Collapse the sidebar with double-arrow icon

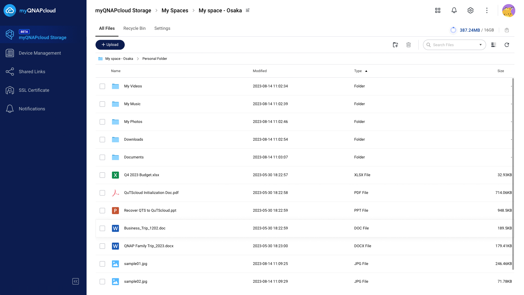coord(76,281)
